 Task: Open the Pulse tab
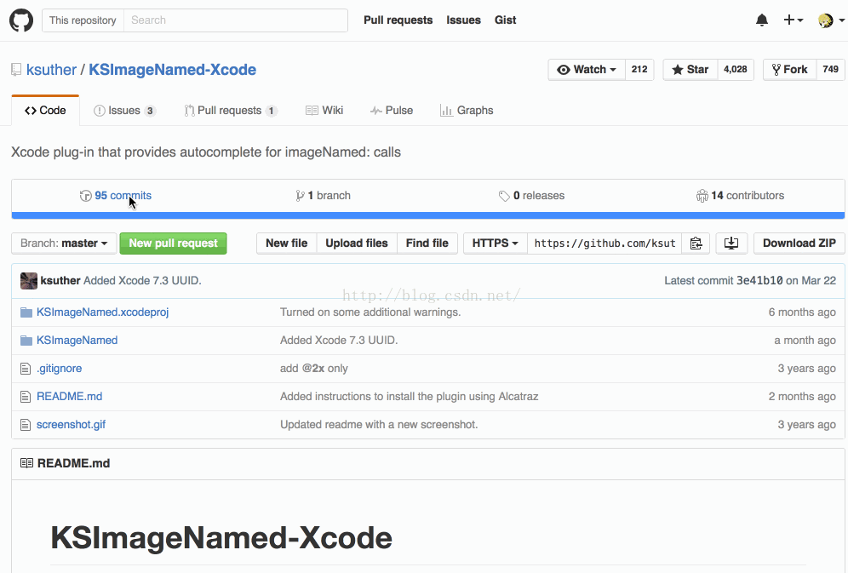392,111
